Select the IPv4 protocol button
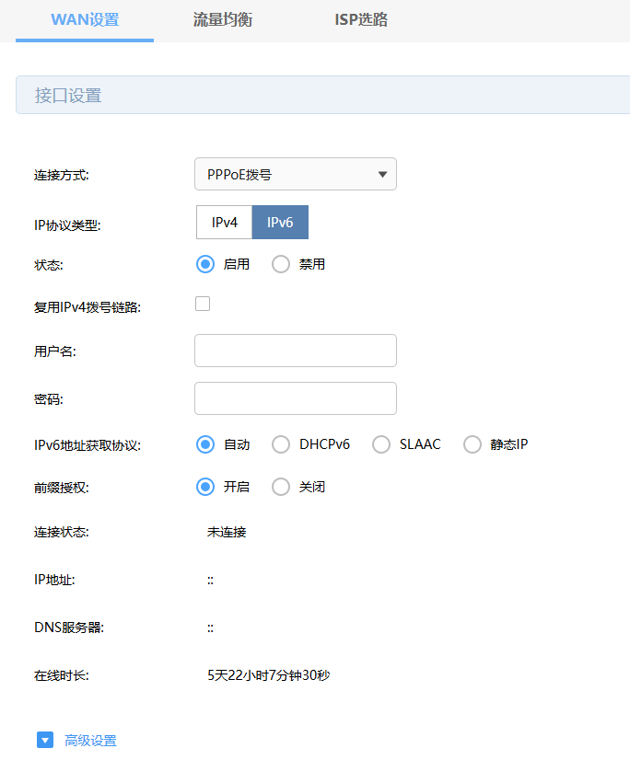Screen dimensions: 630x760 225,223
